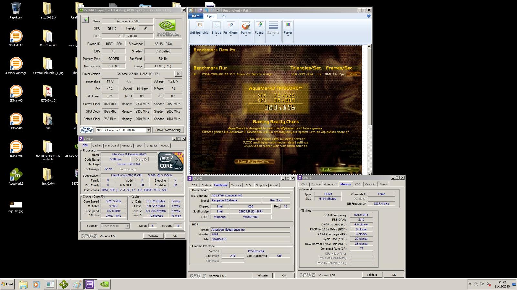Screen dimensions: 517x290
Task: Select the E7666v1.0 PDF file icon
Action: (x=48, y=94)
